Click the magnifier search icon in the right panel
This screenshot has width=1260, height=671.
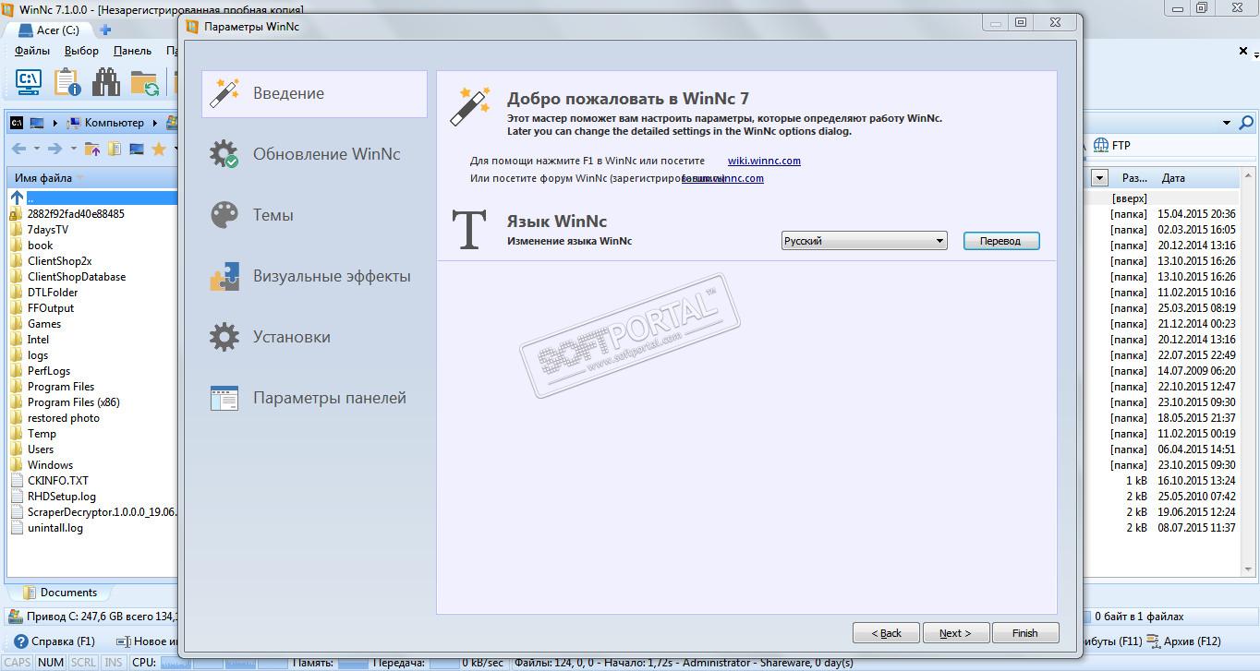coord(1246,122)
